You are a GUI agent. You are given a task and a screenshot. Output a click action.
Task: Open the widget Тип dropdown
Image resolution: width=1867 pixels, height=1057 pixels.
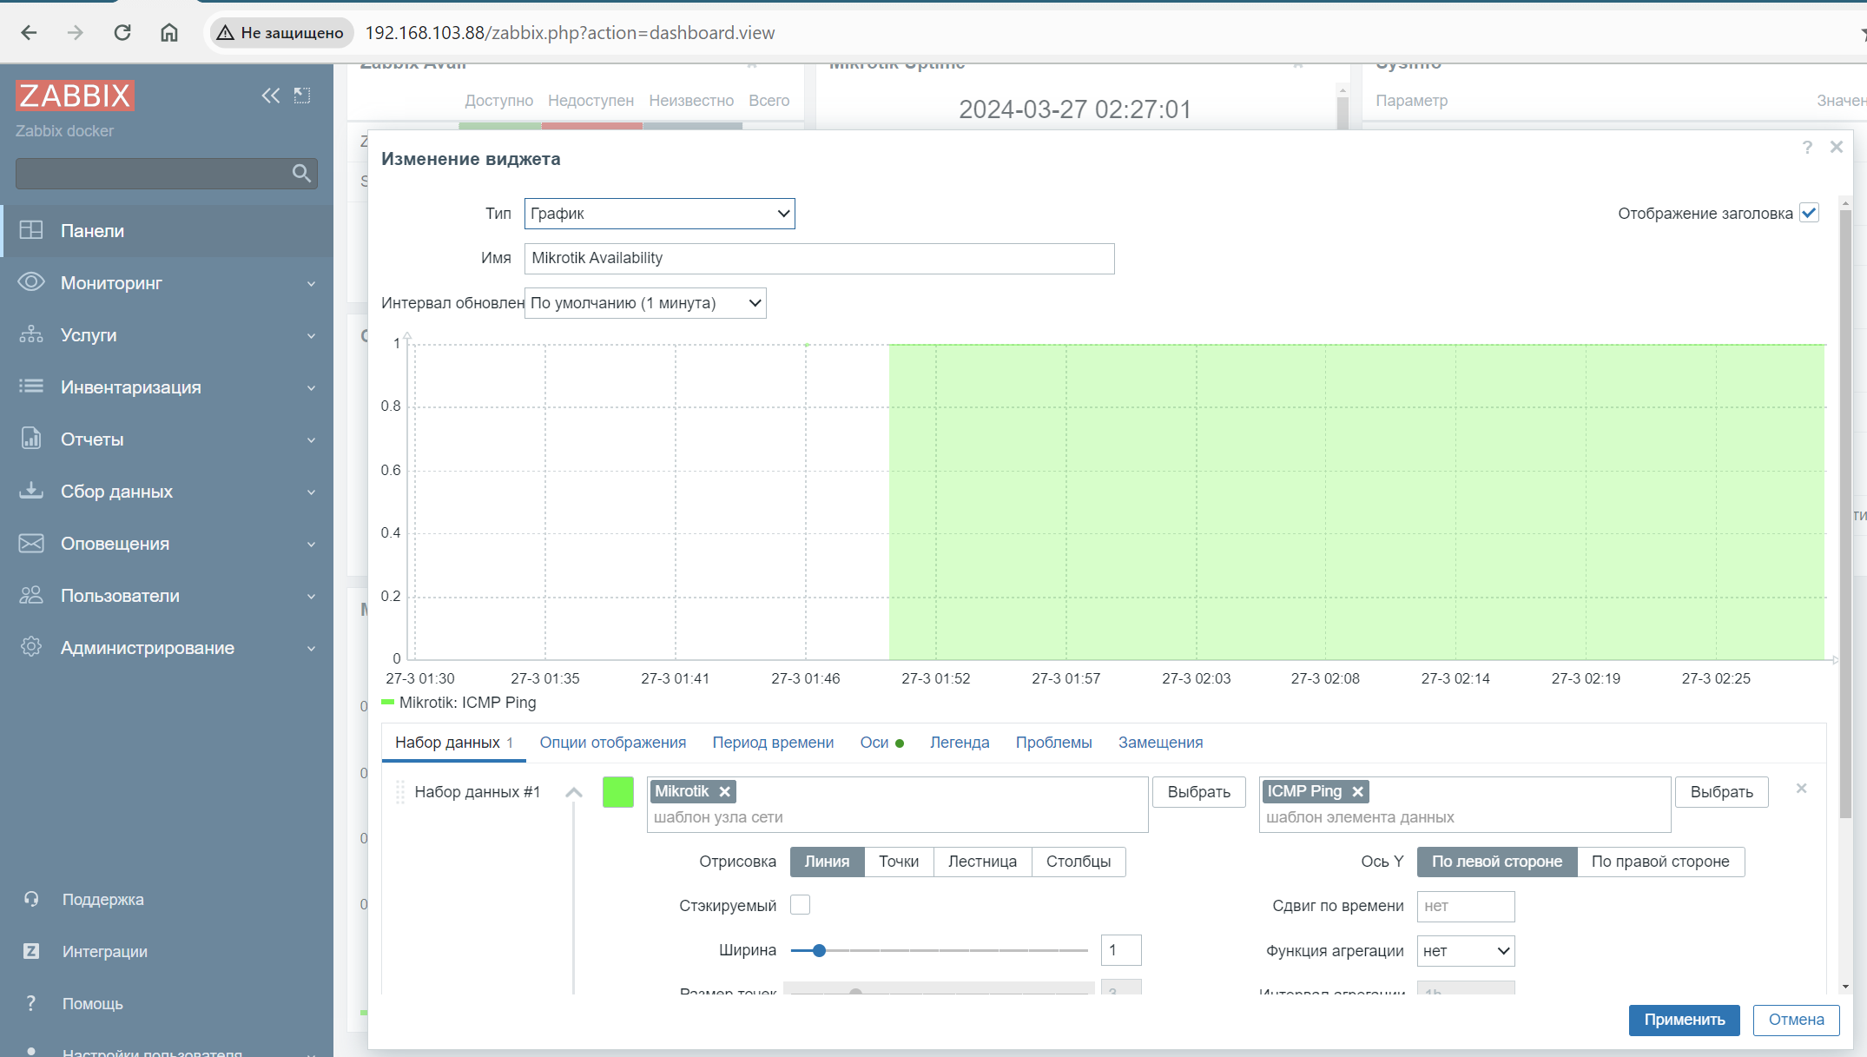[659, 214]
